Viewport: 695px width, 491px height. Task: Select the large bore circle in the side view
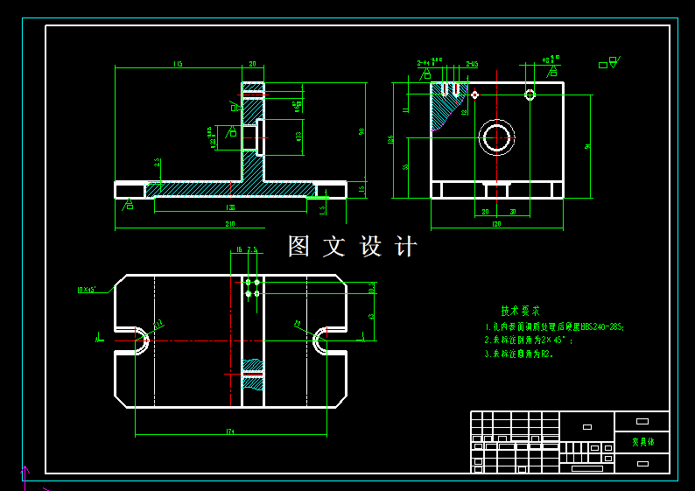[497, 137]
